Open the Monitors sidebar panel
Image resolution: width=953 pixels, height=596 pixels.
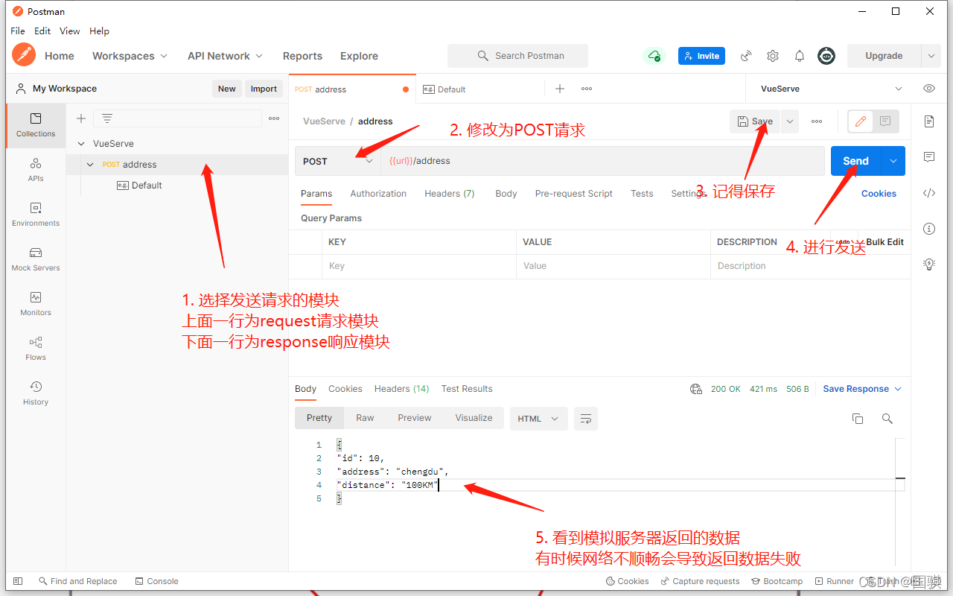pos(36,304)
